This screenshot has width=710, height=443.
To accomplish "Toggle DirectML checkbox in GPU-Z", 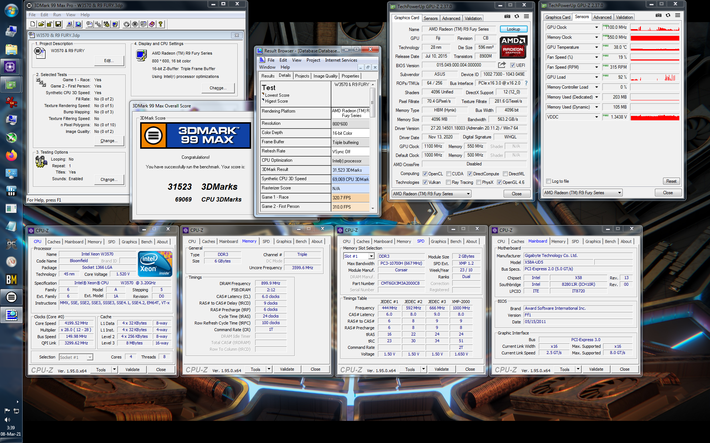I will [505, 174].
